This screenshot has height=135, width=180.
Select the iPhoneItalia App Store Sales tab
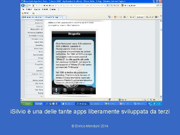point(42,17)
